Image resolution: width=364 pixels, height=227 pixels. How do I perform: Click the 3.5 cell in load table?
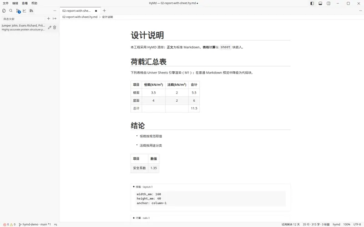[x=153, y=93]
